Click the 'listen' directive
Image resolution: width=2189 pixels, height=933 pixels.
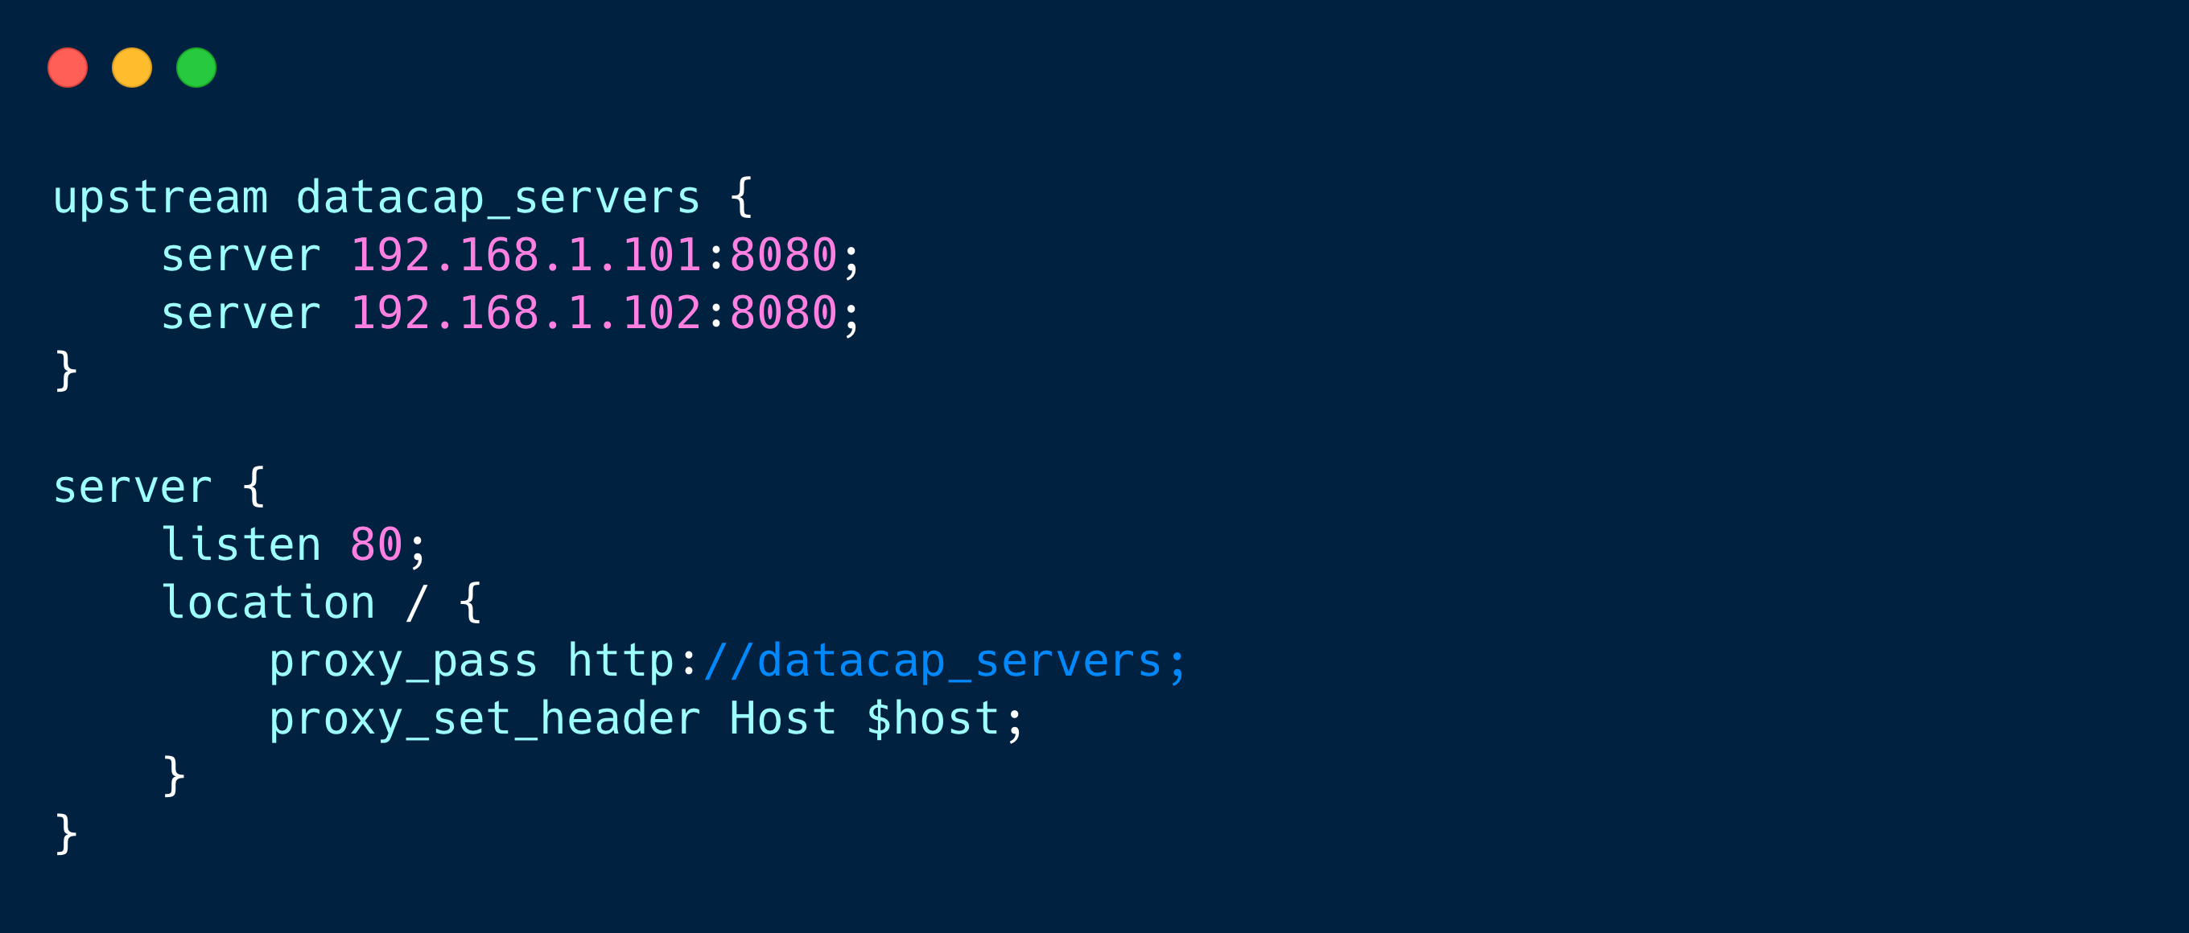pos(241,545)
